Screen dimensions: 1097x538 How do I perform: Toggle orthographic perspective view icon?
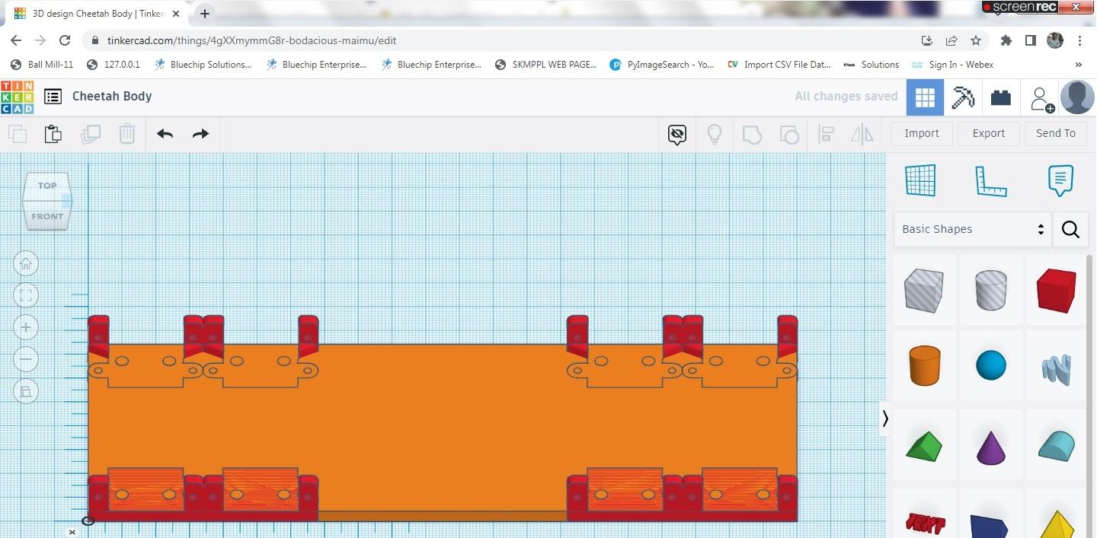26,392
